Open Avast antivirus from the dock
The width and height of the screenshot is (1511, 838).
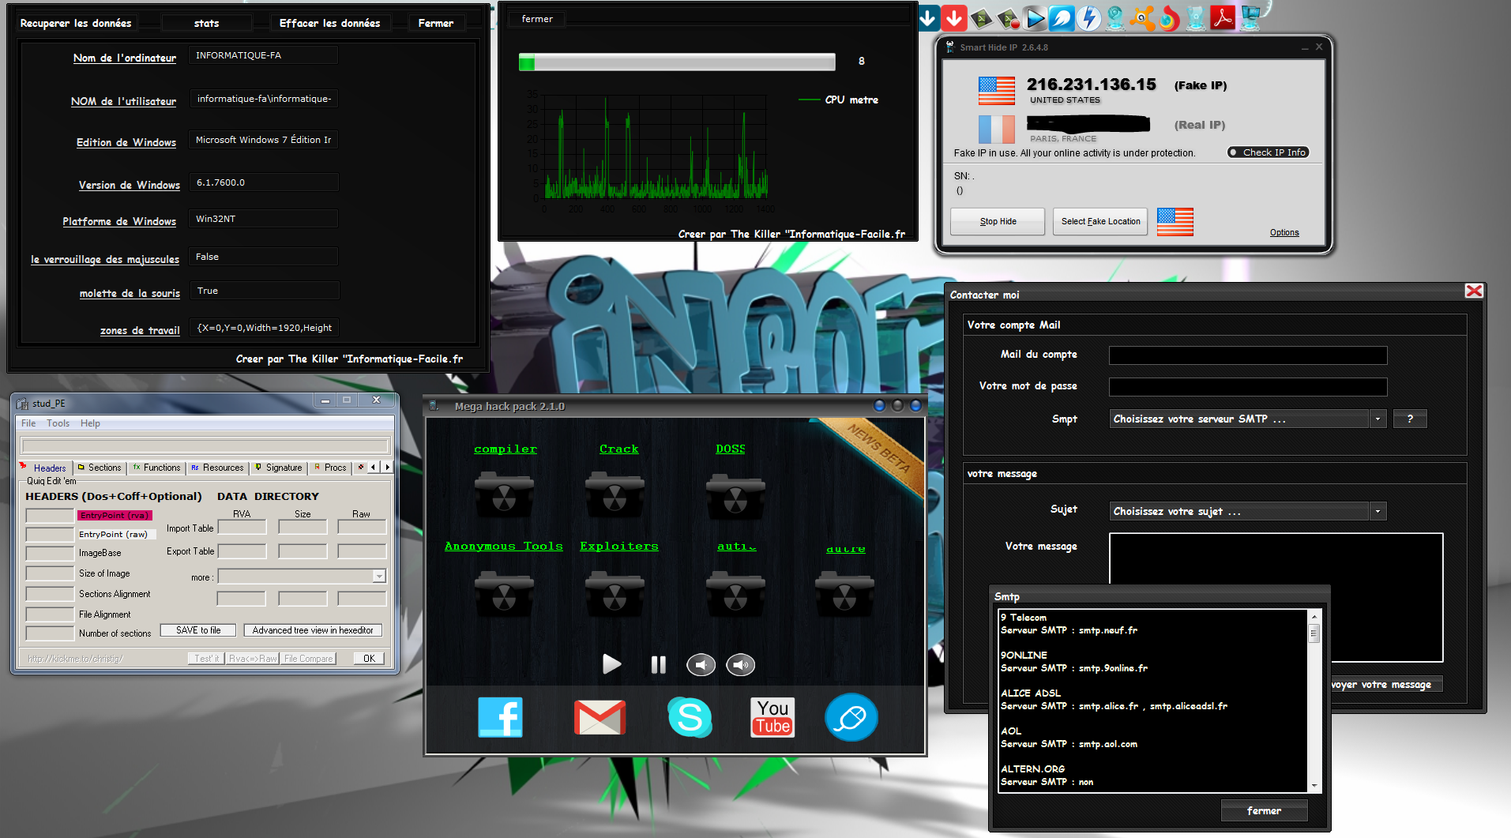[x=1143, y=17]
